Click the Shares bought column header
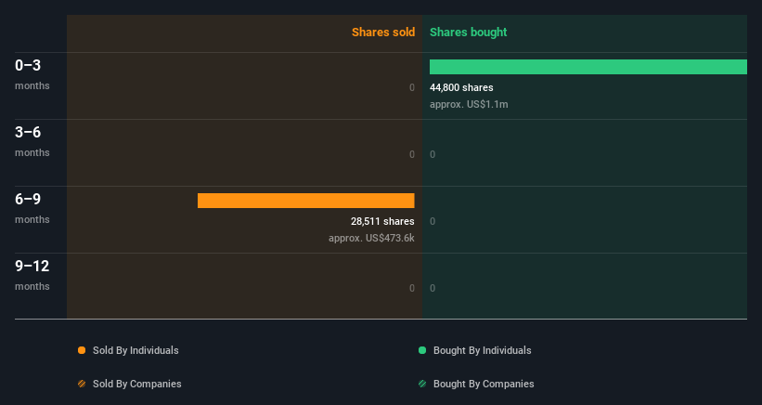 tap(468, 33)
